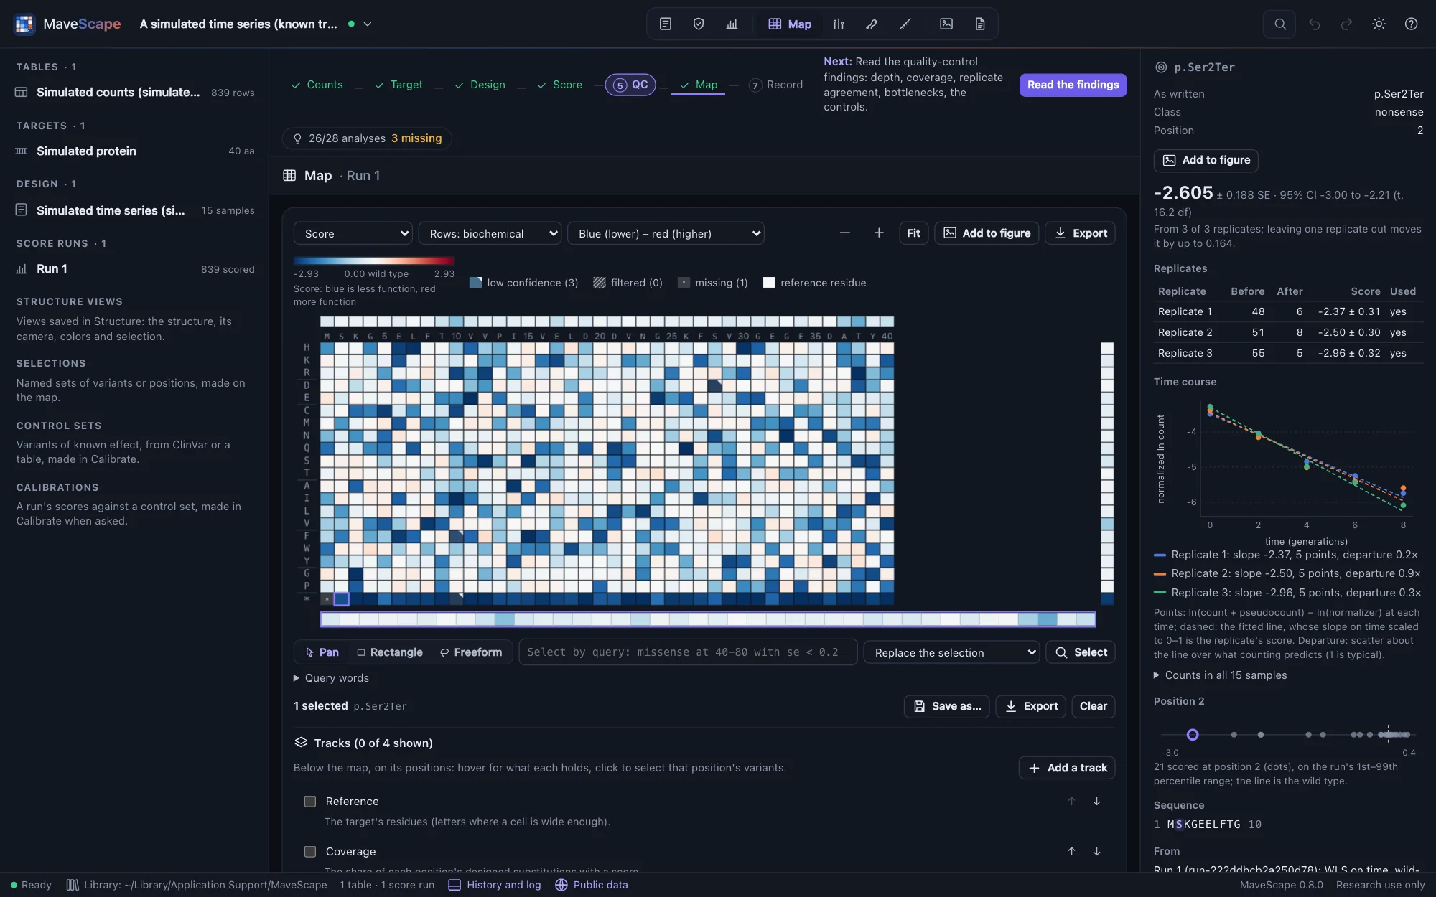
Task: Zoom in the map with plus icon
Action: [x=878, y=233]
